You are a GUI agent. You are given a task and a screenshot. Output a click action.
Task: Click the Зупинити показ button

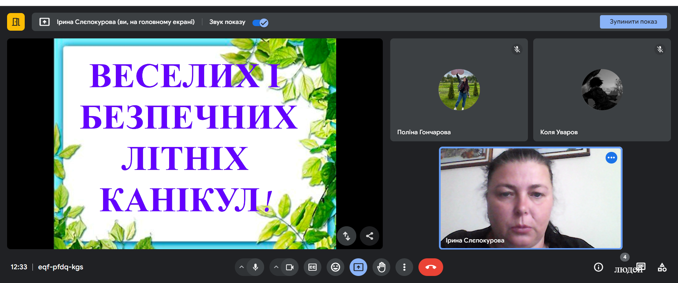coord(633,22)
